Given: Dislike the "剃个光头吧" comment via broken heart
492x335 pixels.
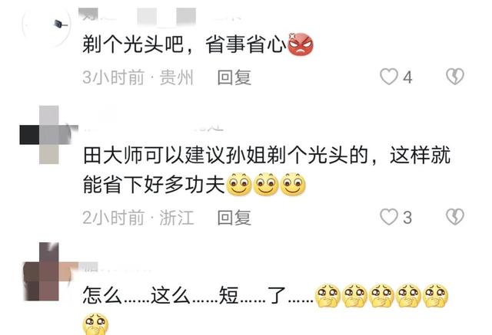Looking at the screenshot, I should coord(454,77).
